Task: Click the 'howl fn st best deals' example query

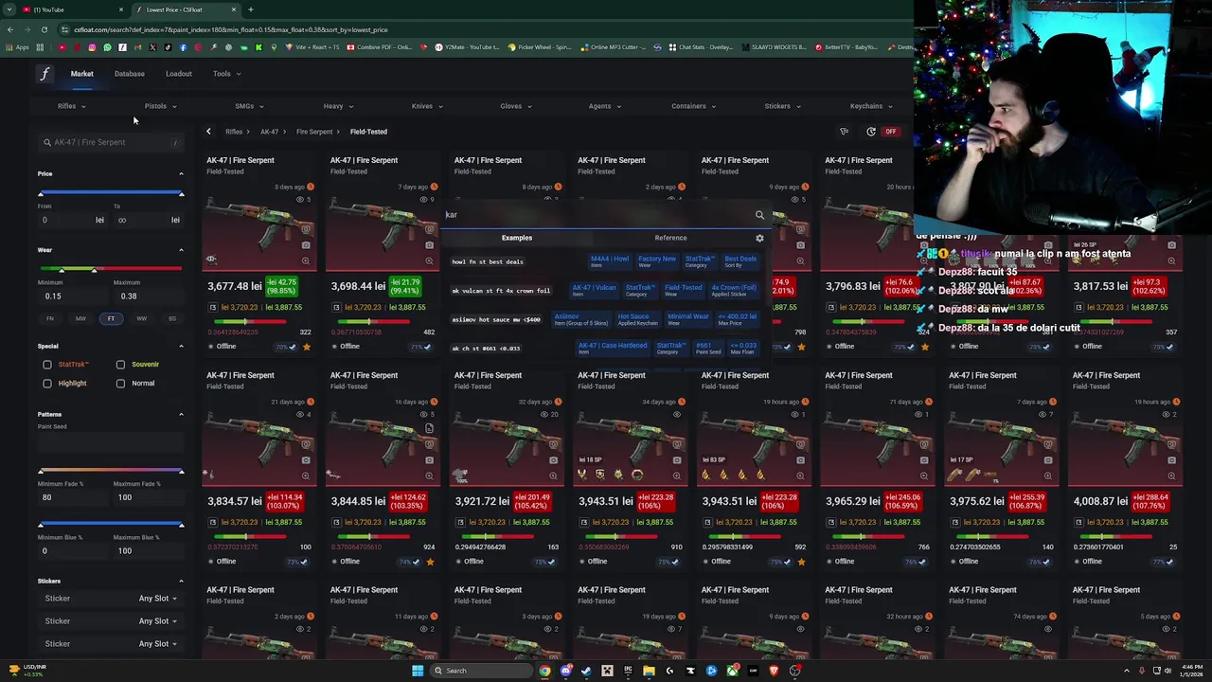Action: coord(488,261)
